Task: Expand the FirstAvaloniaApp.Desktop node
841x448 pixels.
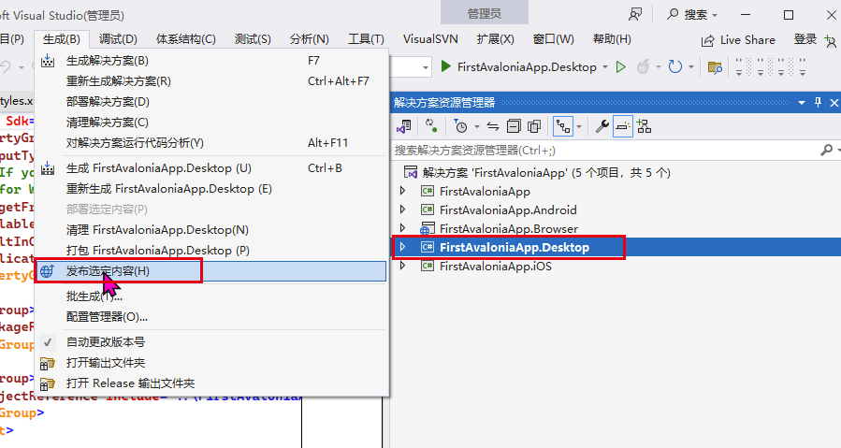Action: (403, 247)
